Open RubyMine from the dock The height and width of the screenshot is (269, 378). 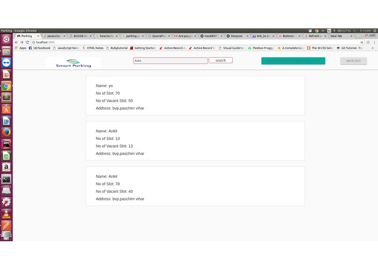tap(7, 144)
